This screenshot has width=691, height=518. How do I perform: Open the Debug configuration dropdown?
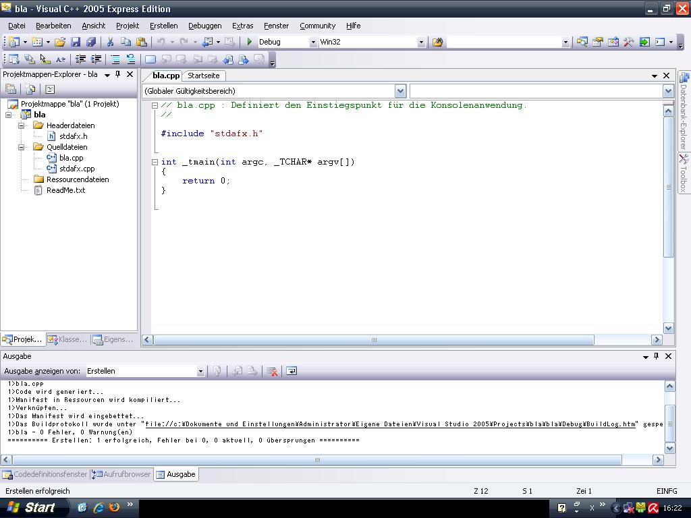pyautogui.click(x=312, y=42)
